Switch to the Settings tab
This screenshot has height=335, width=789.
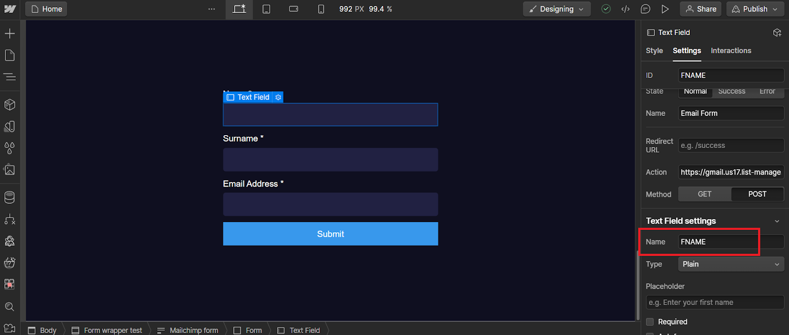(687, 51)
